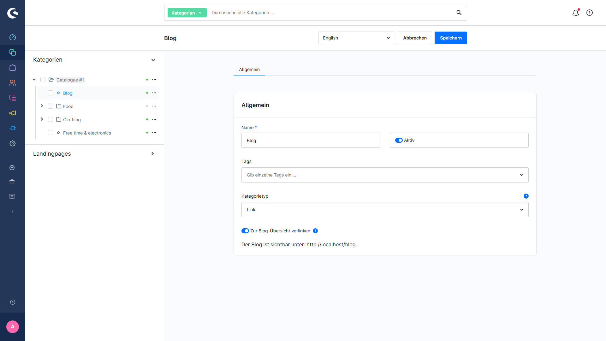Open the Dashboard sidebar icon

pyautogui.click(x=13, y=37)
